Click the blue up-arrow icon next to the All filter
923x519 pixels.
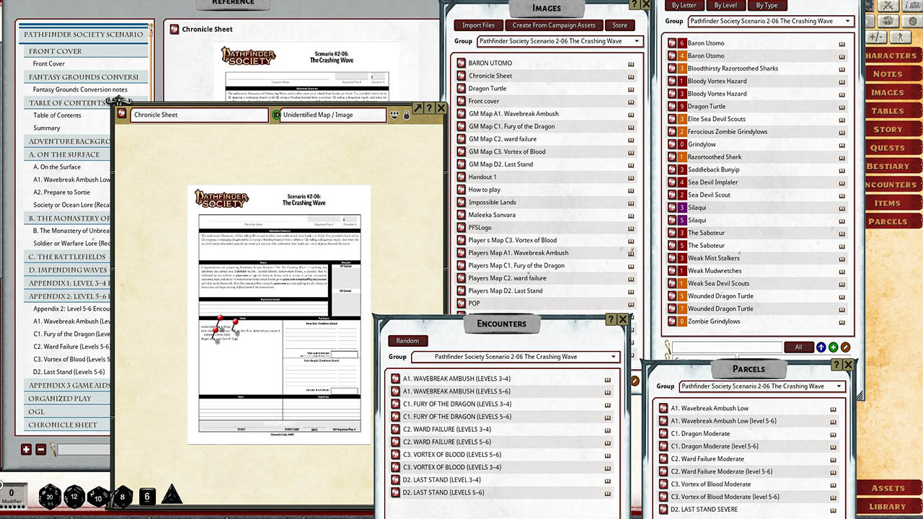pyautogui.click(x=821, y=347)
